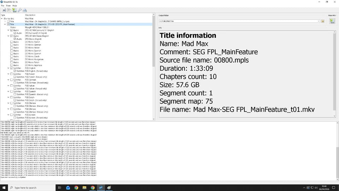339x191 pixels.
Task: Enable DD Mono Japanese audio track
Action: tap(11, 65)
